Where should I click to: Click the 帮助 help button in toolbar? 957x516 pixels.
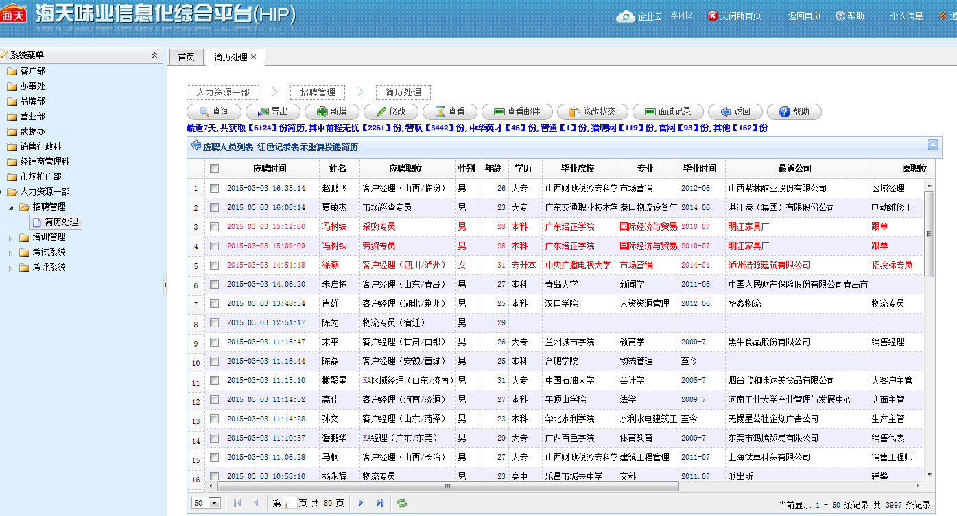click(794, 111)
